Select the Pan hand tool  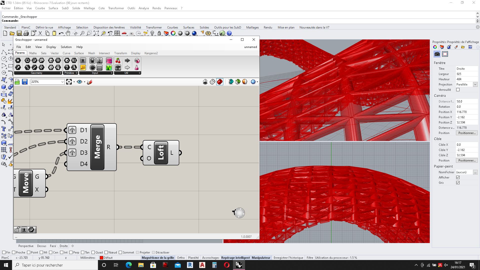tap(68, 33)
